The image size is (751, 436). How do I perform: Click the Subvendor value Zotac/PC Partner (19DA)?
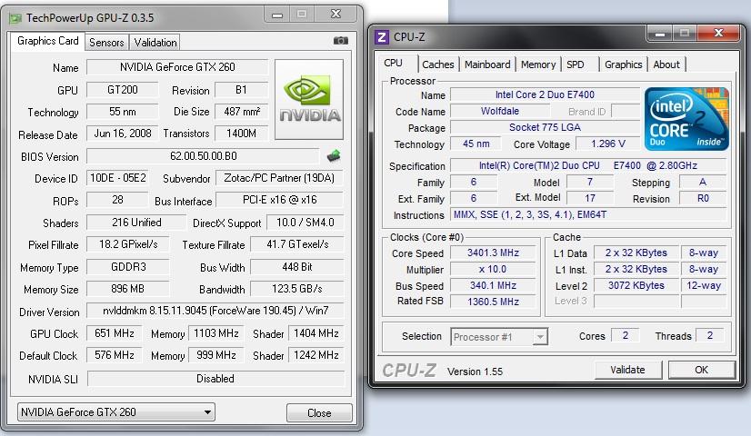279,178
